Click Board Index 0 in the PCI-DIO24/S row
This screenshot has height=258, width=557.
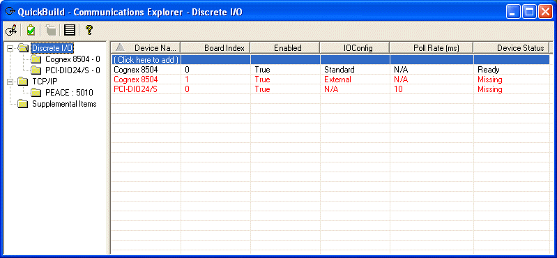(x=188, y=89)
